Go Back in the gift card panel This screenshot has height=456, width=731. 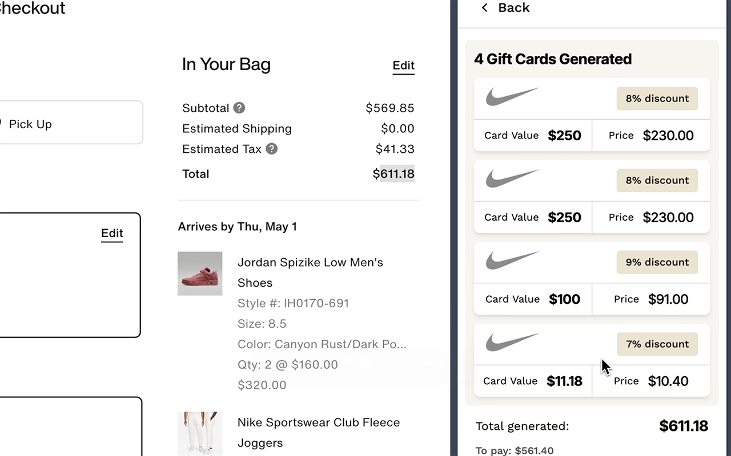pos(513,7)
